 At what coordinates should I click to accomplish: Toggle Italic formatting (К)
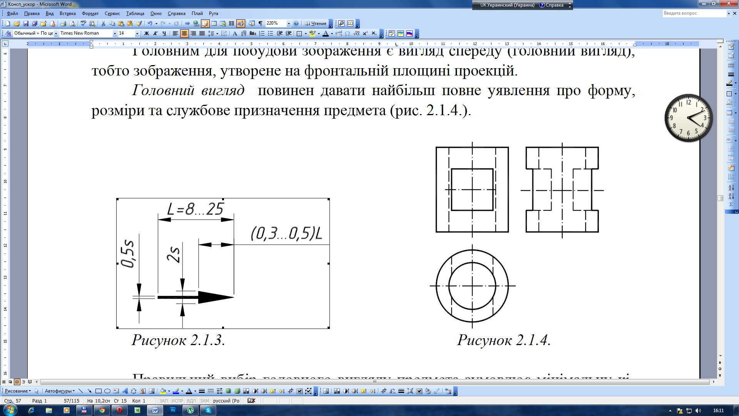155,34
